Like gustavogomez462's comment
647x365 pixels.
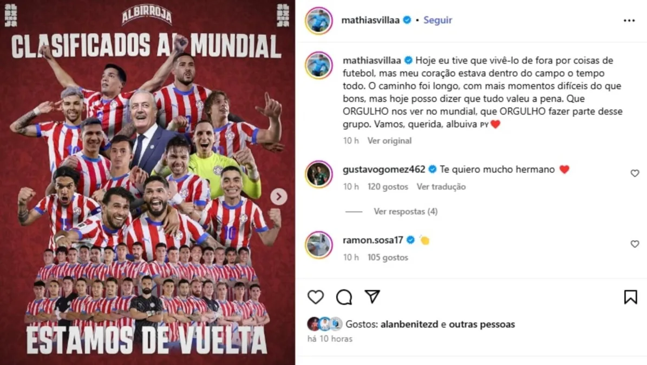(x=635, y=174)
